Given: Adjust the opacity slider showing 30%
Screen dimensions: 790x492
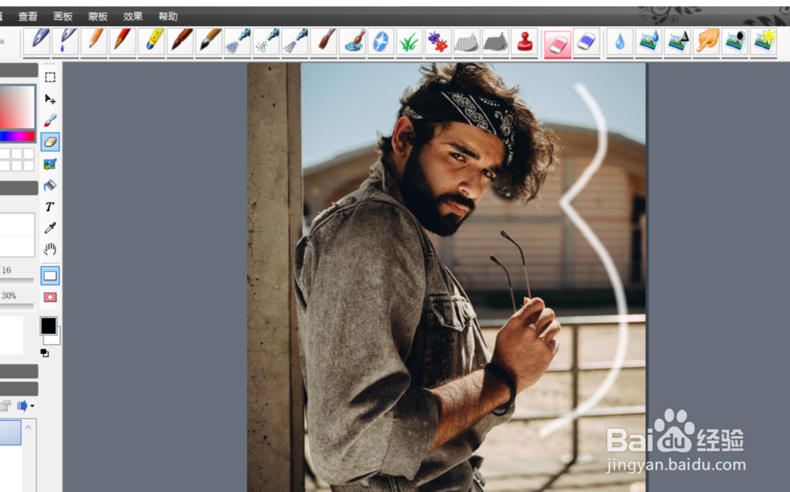Looking at the screenshot, I should pos(17,306).
